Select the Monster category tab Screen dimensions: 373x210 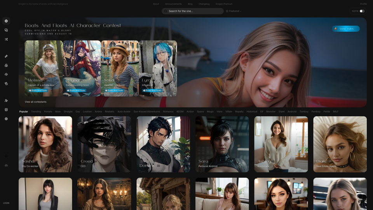coord(271,112)
